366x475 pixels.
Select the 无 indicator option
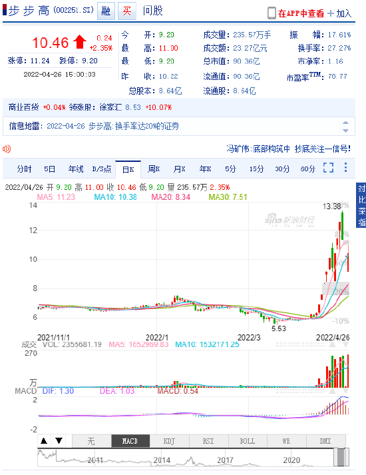pos(91,441)
